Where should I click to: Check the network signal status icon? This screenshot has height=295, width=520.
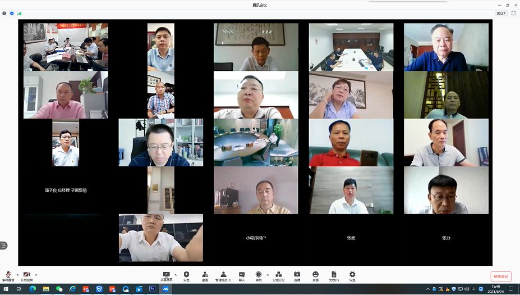click(20, 13)
